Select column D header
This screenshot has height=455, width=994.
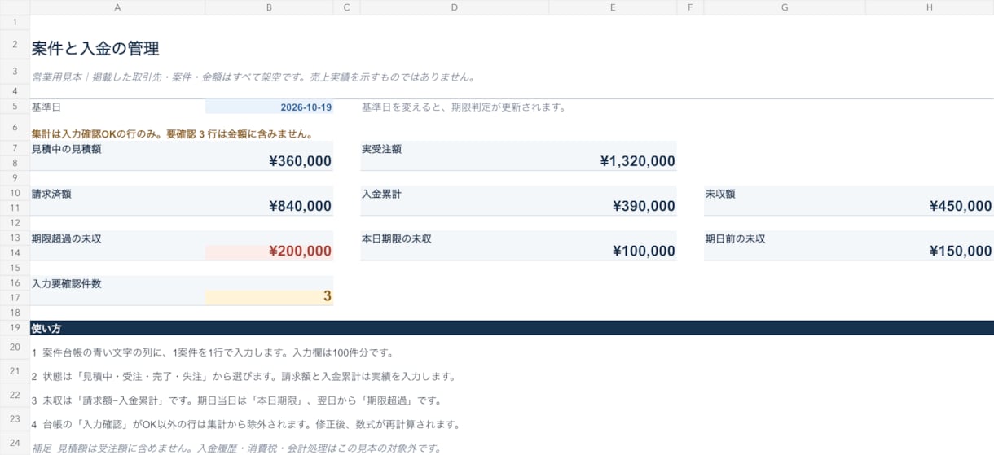(x=454, y=7)
